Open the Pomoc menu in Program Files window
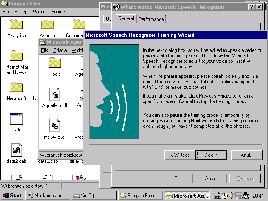 coord(58,12)
